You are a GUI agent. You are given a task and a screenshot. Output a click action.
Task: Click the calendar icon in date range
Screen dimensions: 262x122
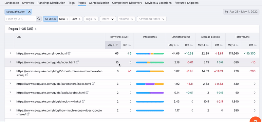point(226,12)
